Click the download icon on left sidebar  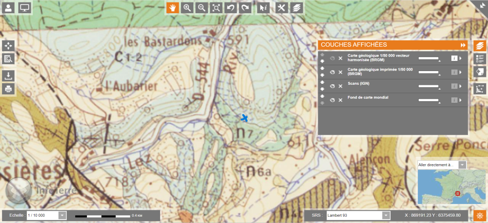point(9,75)
